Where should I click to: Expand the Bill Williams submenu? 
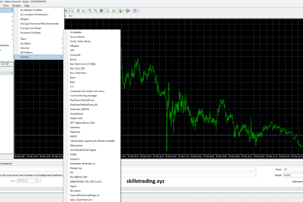(39, 53)
